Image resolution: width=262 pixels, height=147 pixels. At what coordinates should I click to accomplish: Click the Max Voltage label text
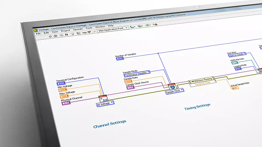coord(67,93)
